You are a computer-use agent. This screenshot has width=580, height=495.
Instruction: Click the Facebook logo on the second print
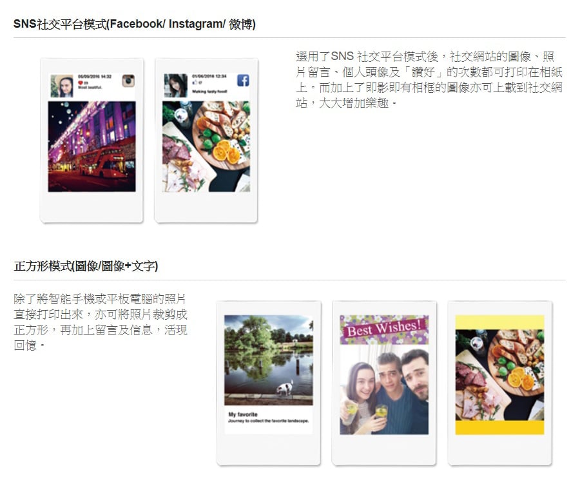[243, 81]
